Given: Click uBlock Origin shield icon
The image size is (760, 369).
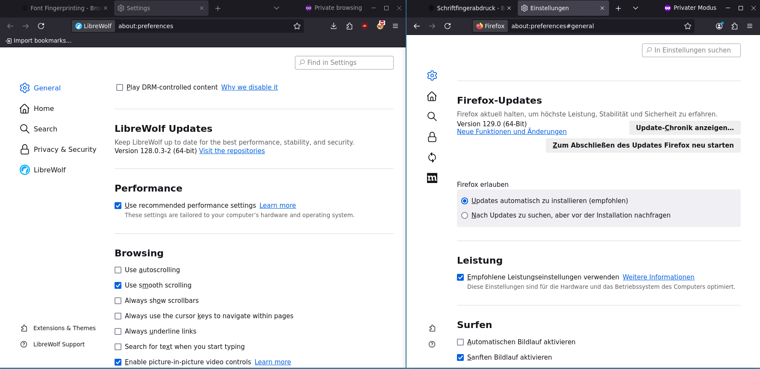Looking at the screenshot, I should 365,26.
